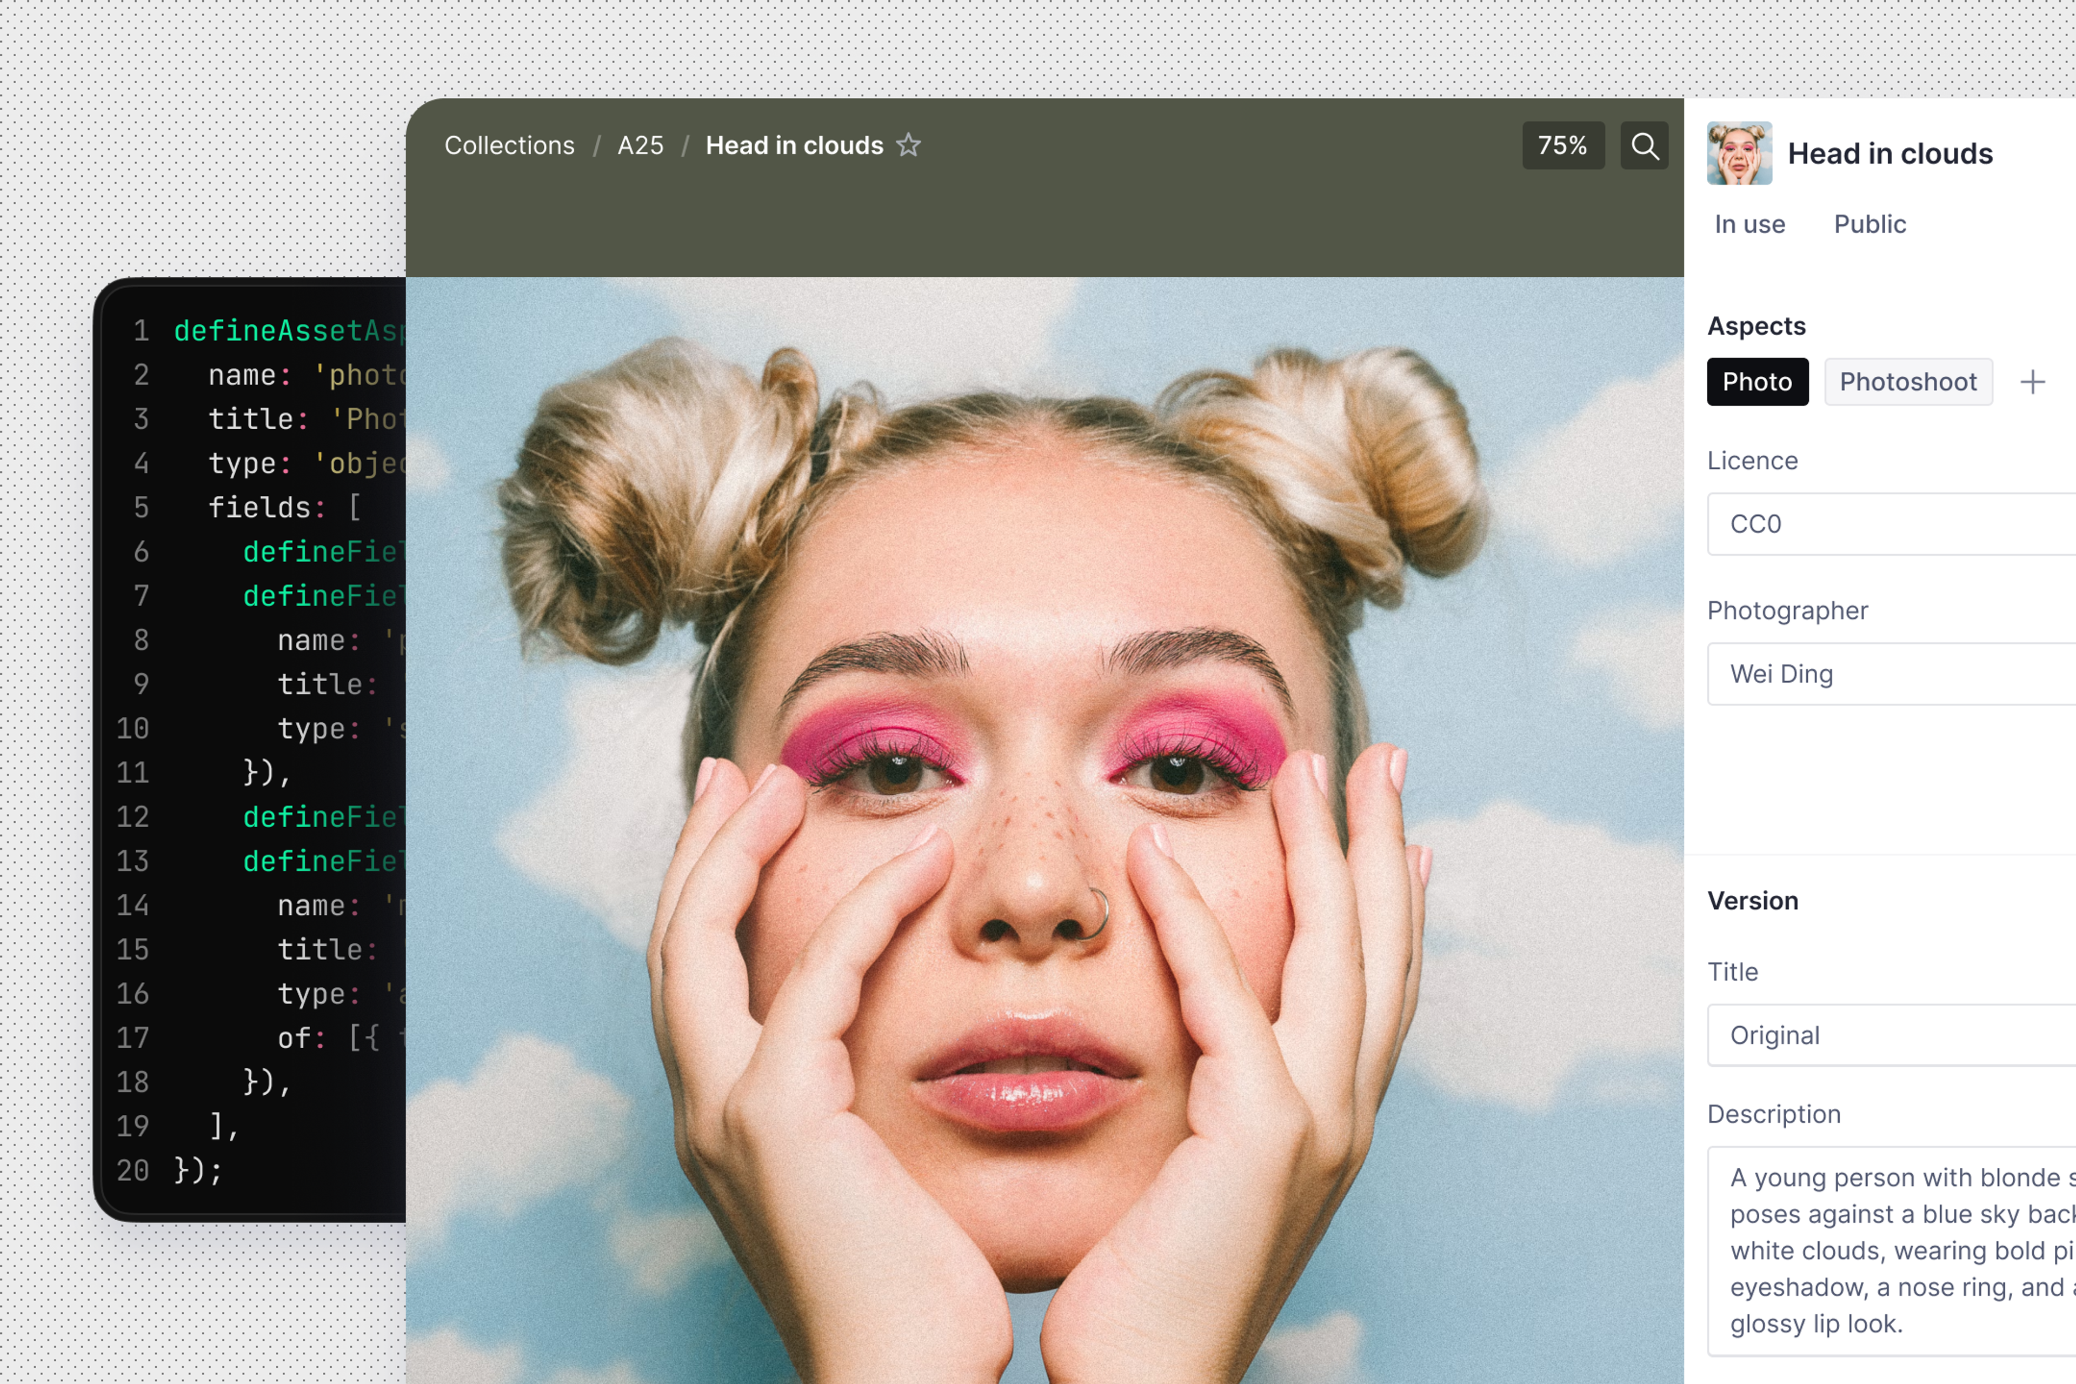The image size is (2076, 1384).
Task: Focus the Photographer field Wei Ding
Action: [x=1889, y=674]
